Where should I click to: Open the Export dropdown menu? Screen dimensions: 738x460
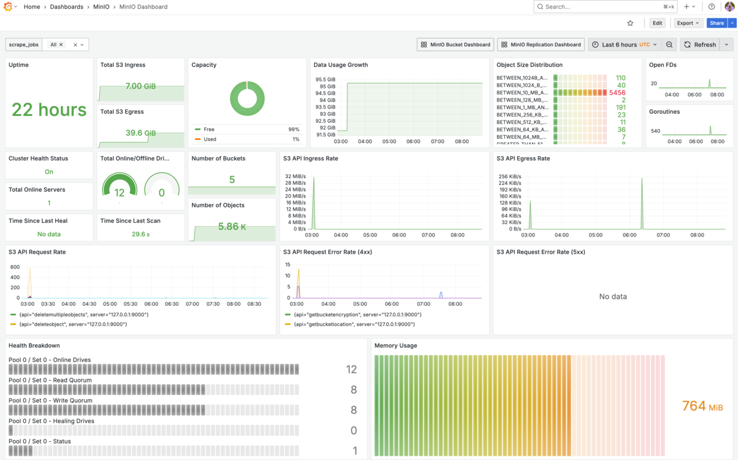pyautogui.click(x=688, y=23)
